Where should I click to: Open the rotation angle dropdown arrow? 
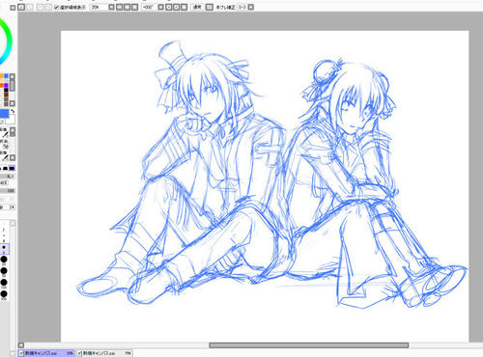click(x=160, y=7)
